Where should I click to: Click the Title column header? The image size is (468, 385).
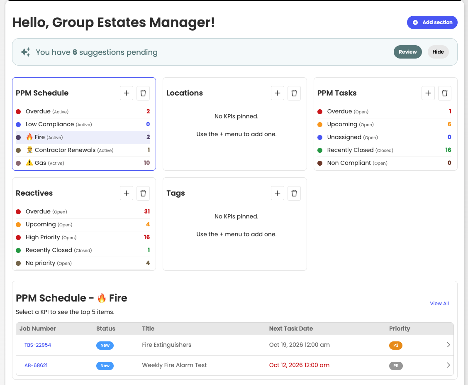148,329
